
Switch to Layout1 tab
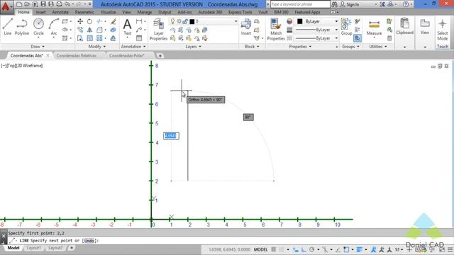33,248
